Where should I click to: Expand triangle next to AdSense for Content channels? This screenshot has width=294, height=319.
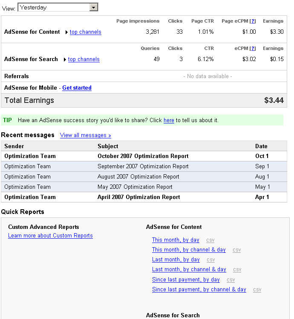pos(66,32)
